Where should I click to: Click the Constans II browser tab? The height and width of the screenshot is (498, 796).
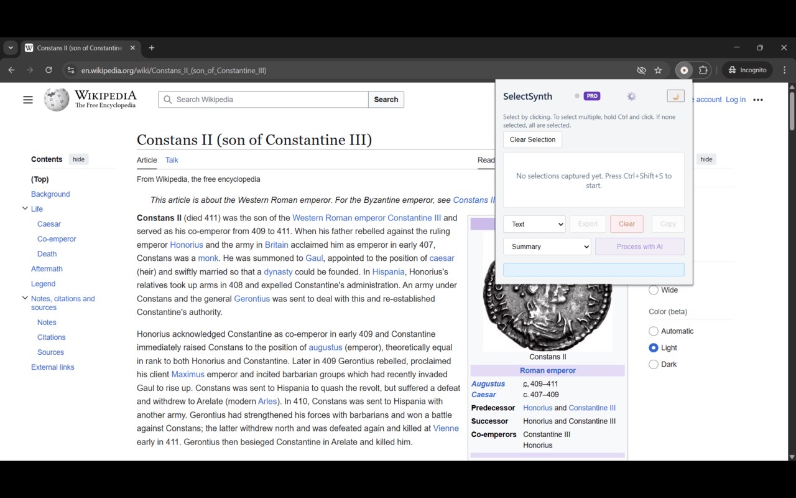pyautogui.click(x=80, y=48)
